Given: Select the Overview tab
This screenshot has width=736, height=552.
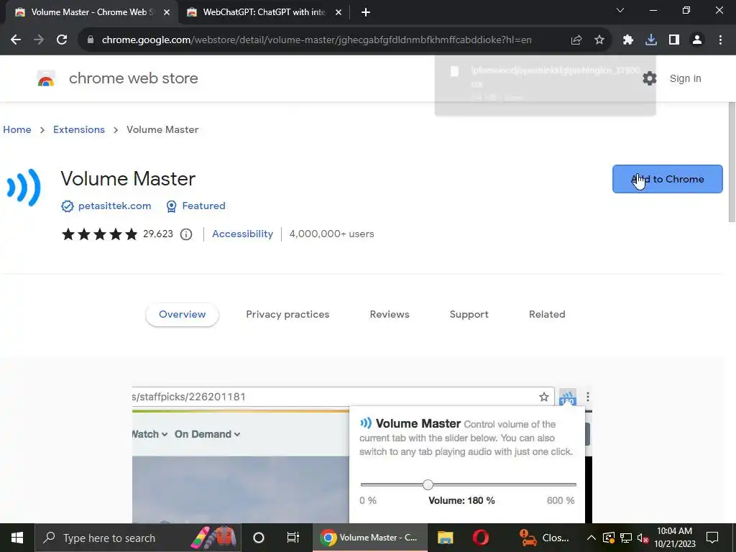Looking at the screenshot, I should click(x=182, y=315).
